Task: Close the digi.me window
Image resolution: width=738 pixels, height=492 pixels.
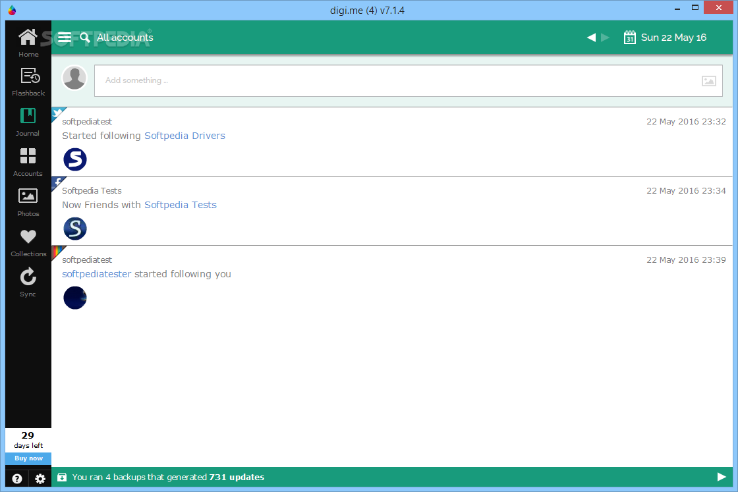Action: (718, 7)
